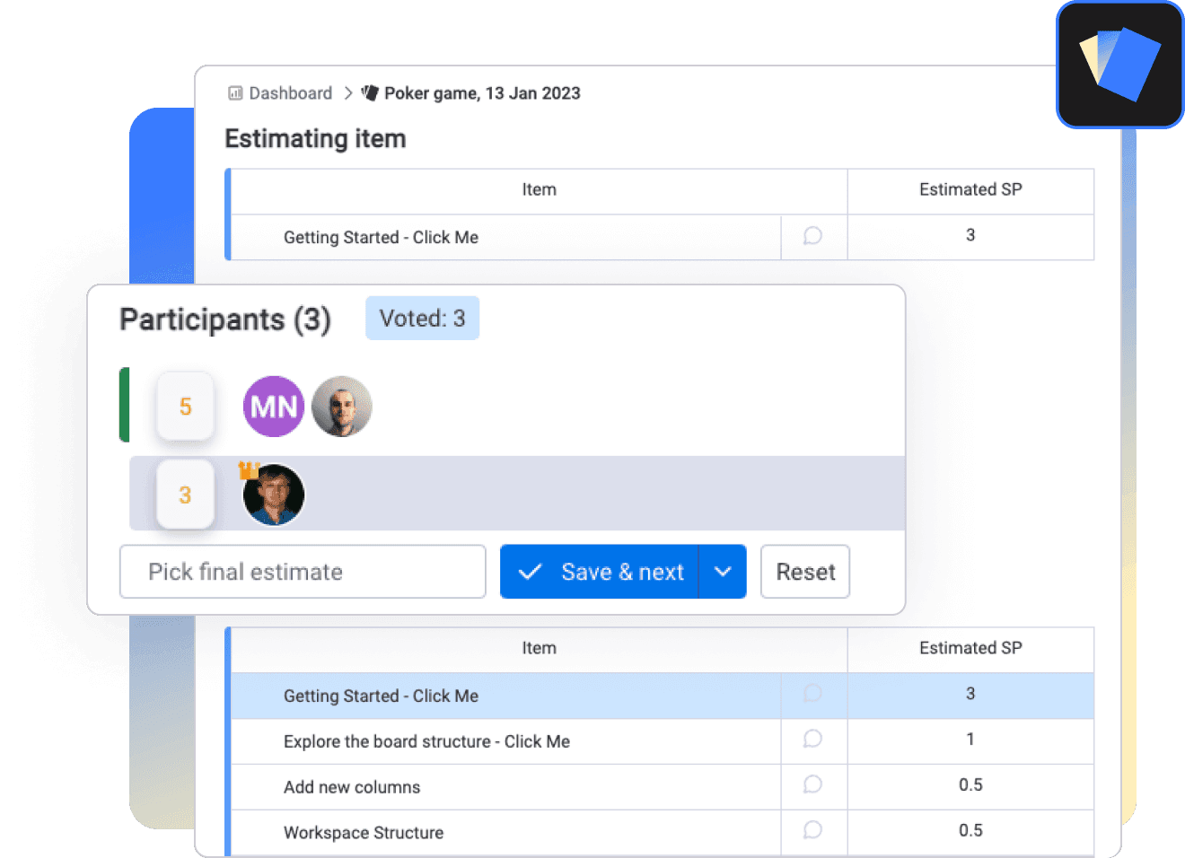The height and width of the screenshot is (858, 1185).
Task: Select the Workspace Structure item
Action: pyautogui.click(x=364, y=833)
